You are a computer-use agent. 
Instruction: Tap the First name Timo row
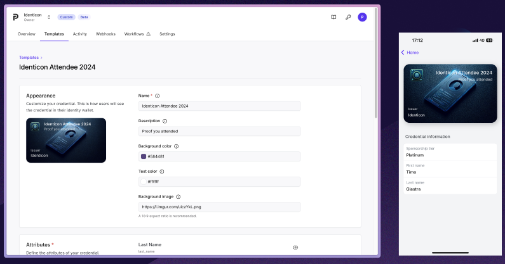(x=450, y=169)
